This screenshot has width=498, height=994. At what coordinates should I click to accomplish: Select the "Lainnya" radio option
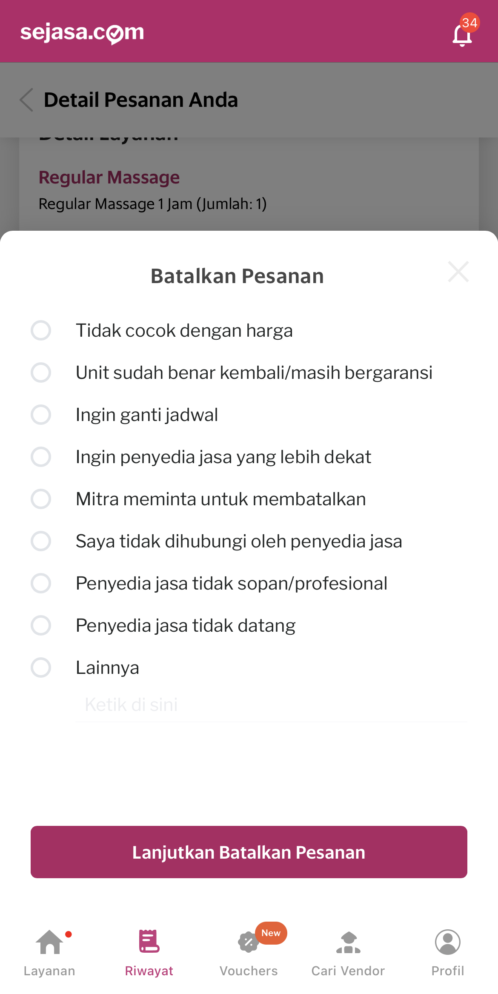41,667
